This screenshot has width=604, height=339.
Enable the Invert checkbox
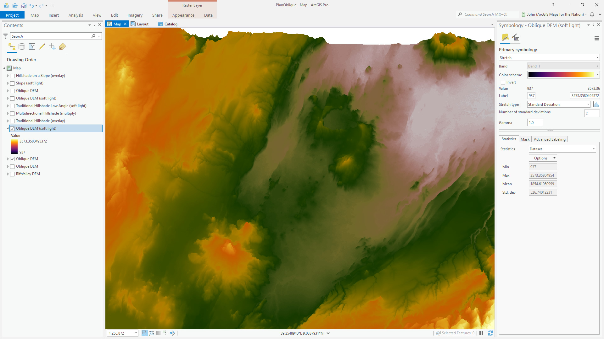tap(503, 82)
